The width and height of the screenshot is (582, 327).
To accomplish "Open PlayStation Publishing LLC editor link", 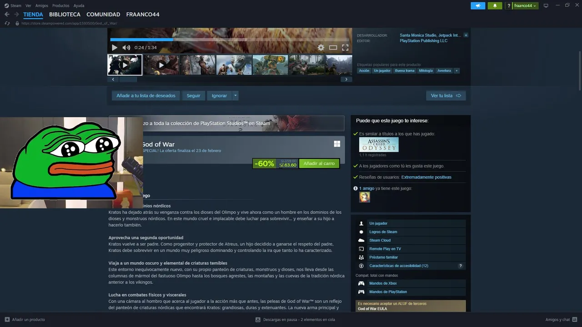I will pos(423,40).
